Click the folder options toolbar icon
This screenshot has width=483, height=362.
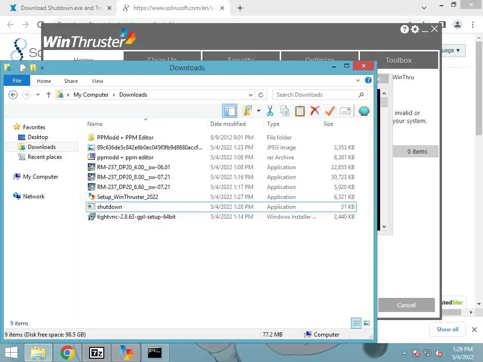pos(247,111)
